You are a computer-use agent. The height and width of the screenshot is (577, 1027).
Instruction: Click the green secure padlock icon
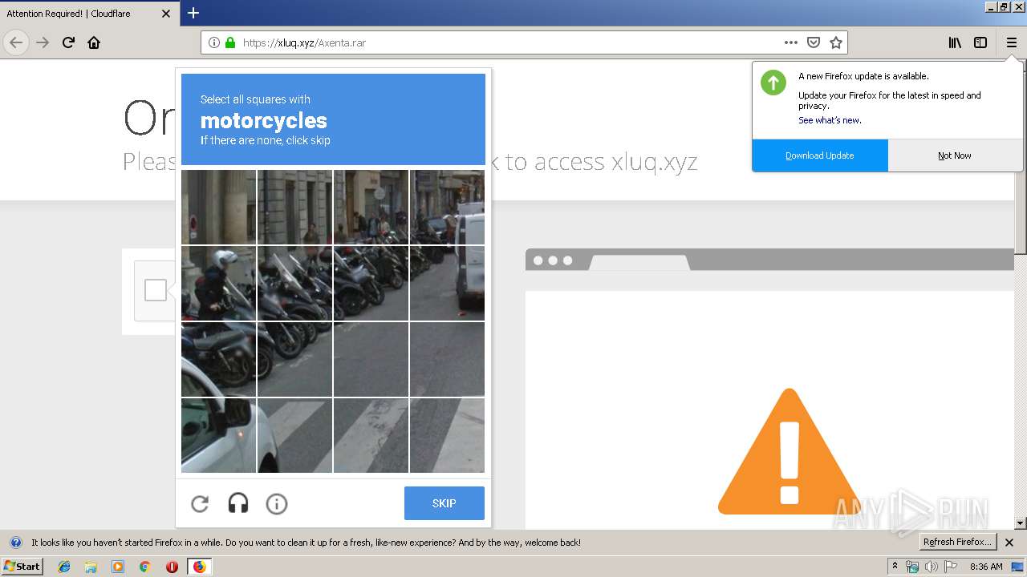point(230,42)
